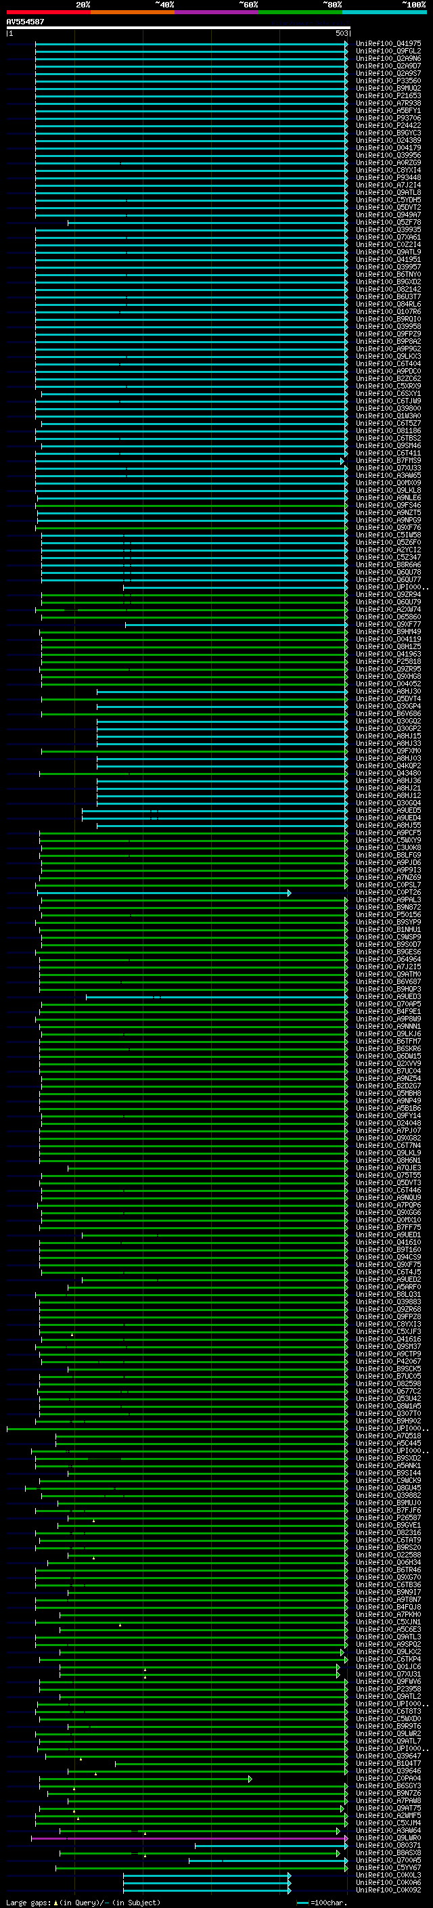
Task: Select the UniRef100_B9R9T6 label
Action: pyautogui.click(x=388, y=1726)
